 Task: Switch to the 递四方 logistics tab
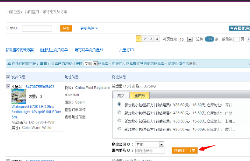(140, 95)
